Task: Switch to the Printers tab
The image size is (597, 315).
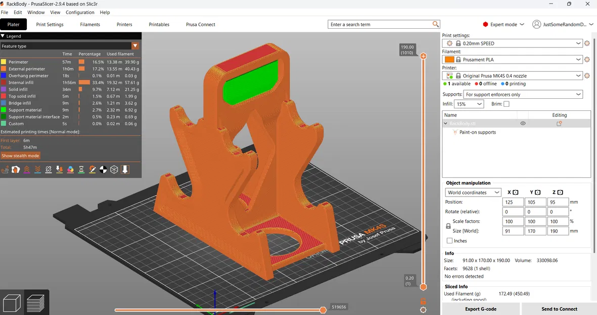Action: pos(124,24)
